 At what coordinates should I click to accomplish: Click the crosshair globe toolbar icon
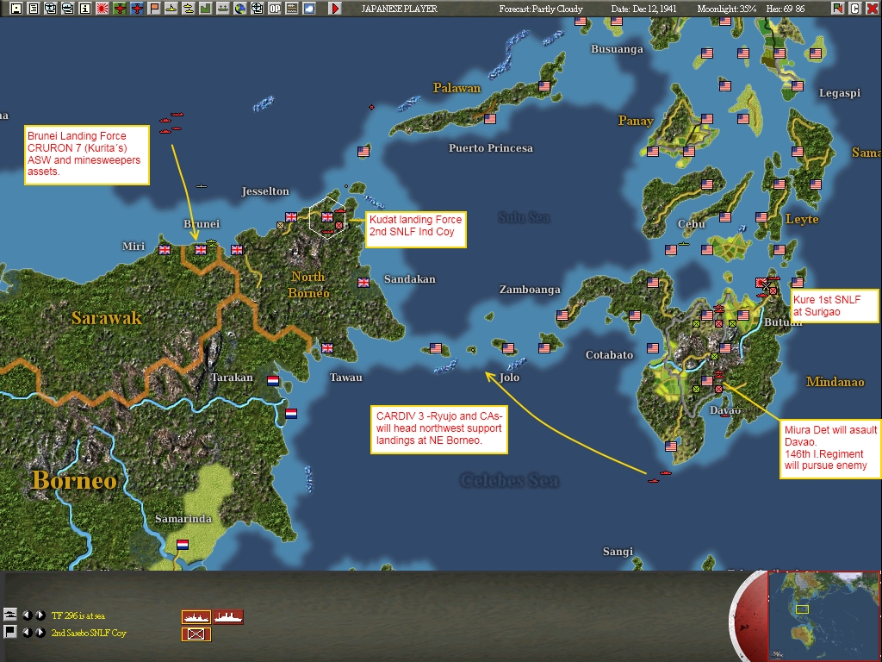[257, 9]
